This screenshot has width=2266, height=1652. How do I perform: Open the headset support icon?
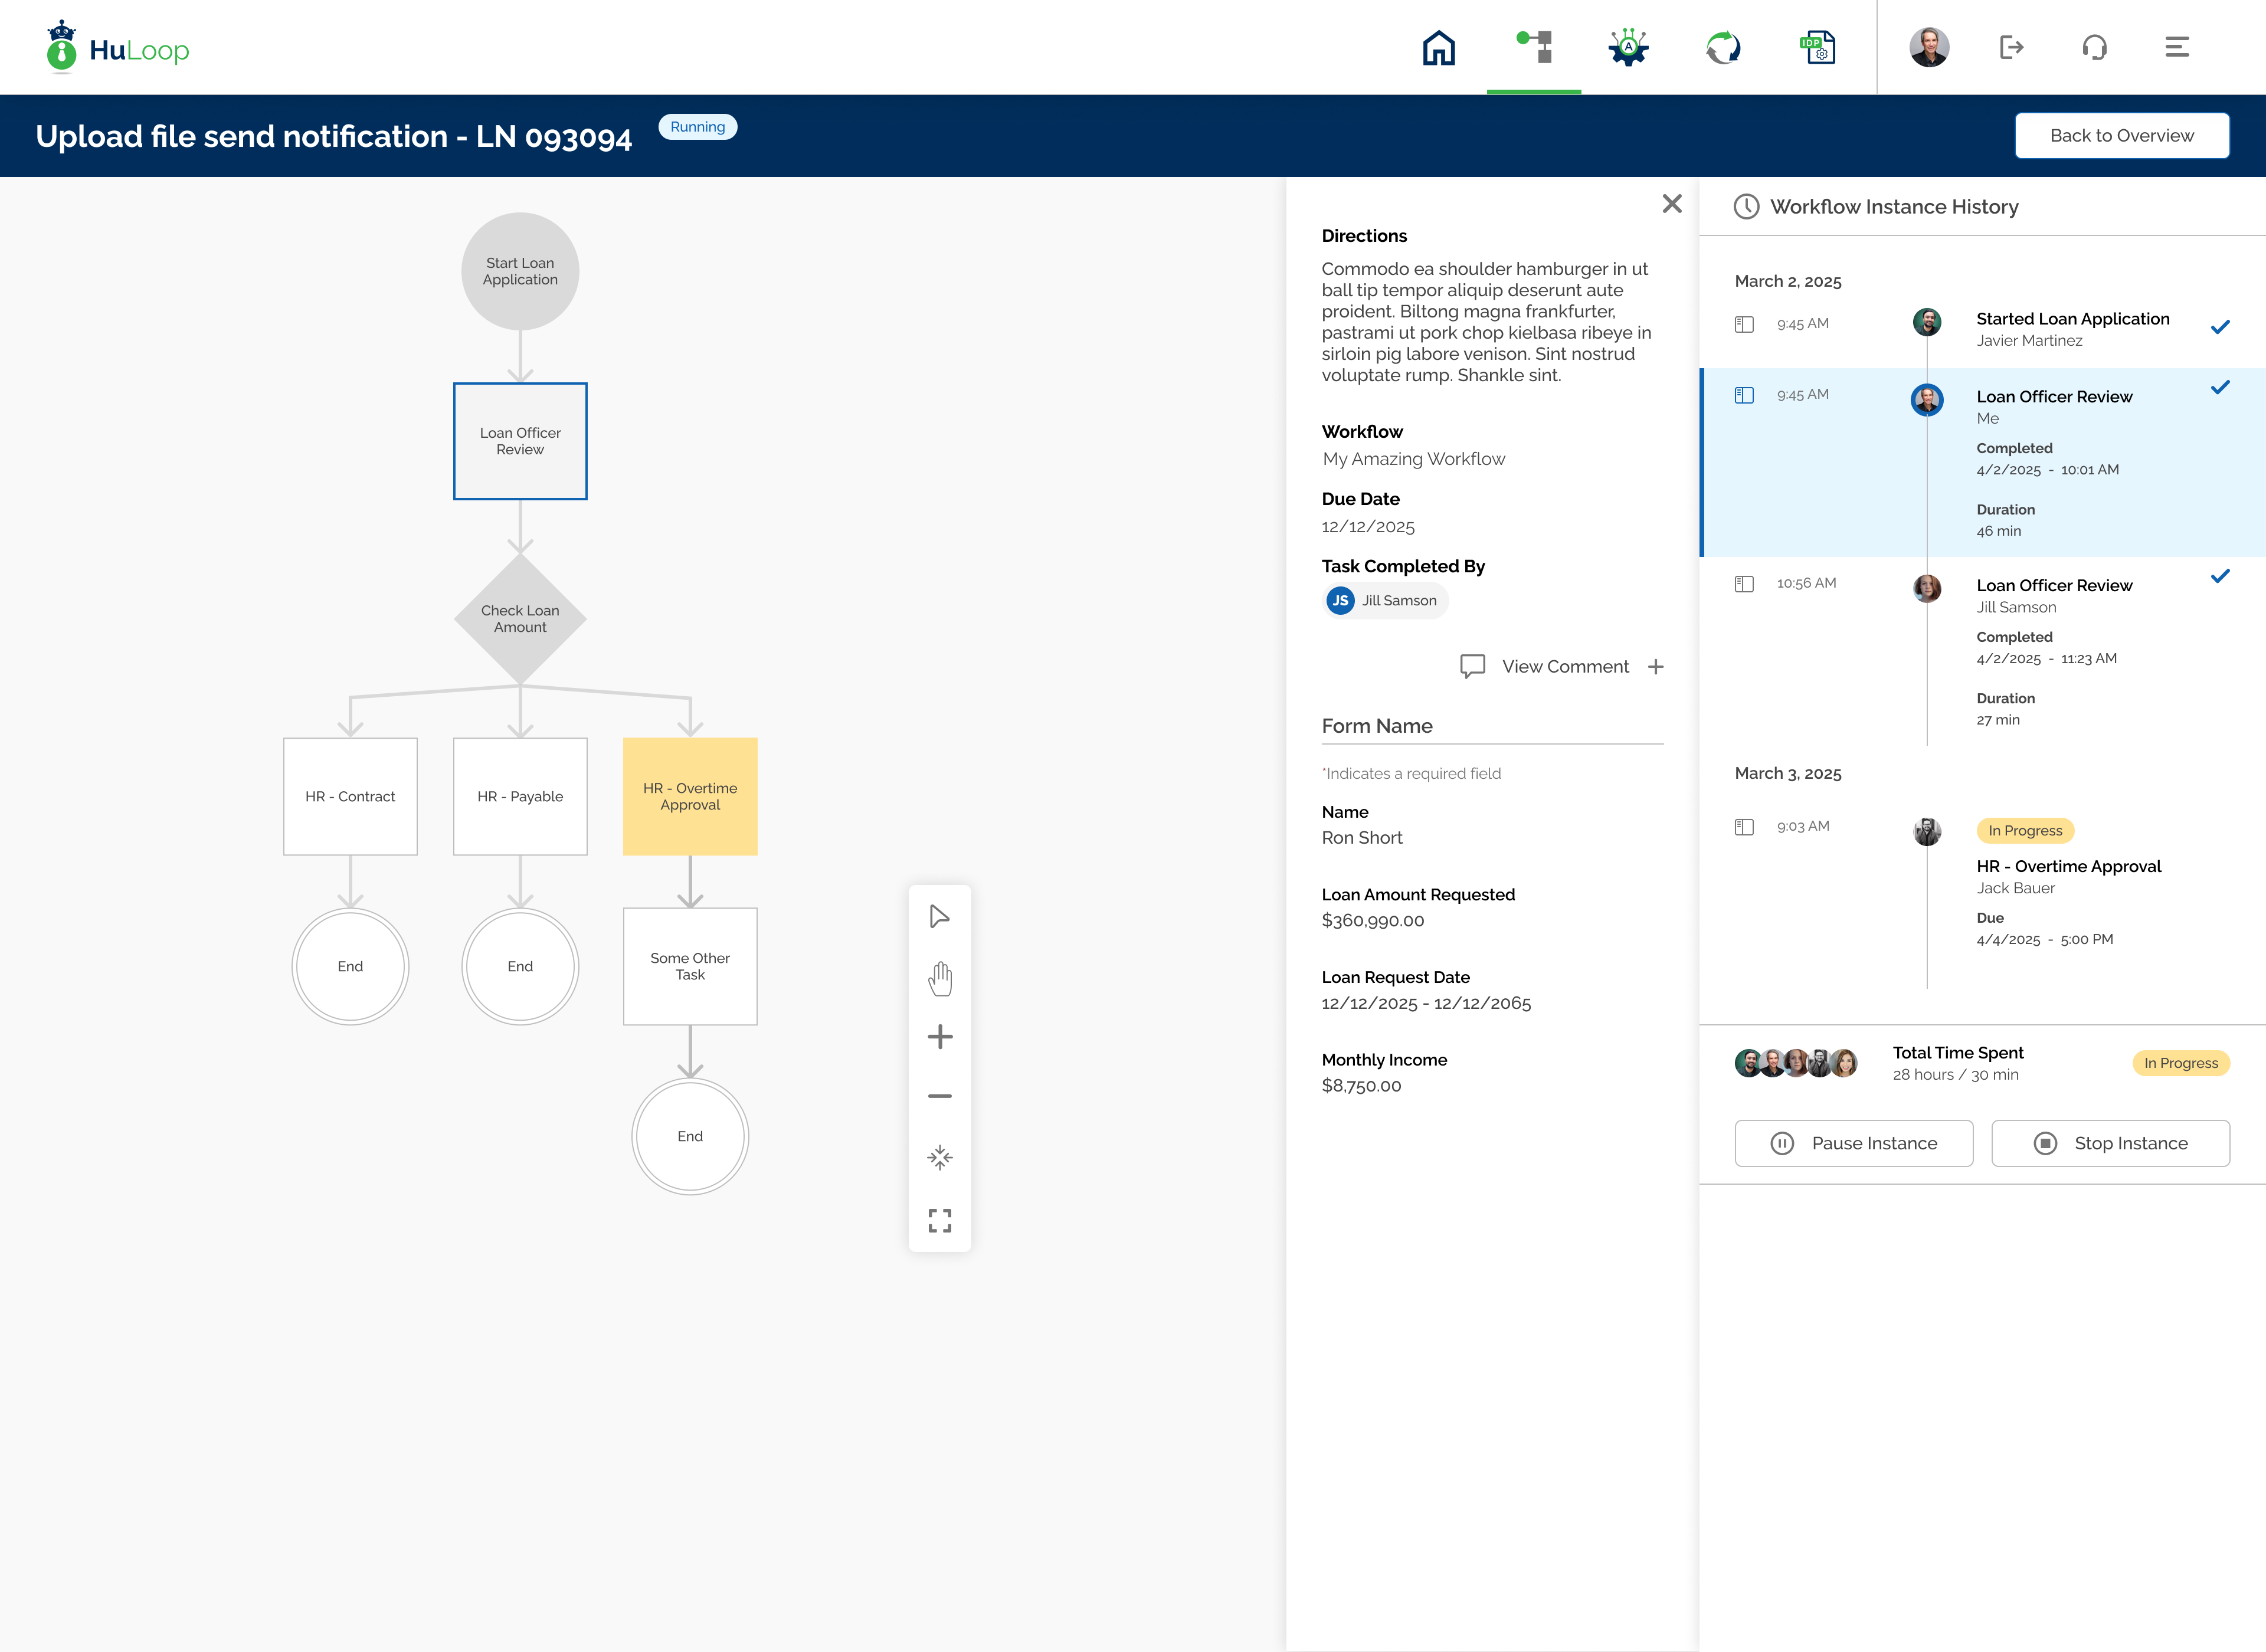(x=2094, y=47)
